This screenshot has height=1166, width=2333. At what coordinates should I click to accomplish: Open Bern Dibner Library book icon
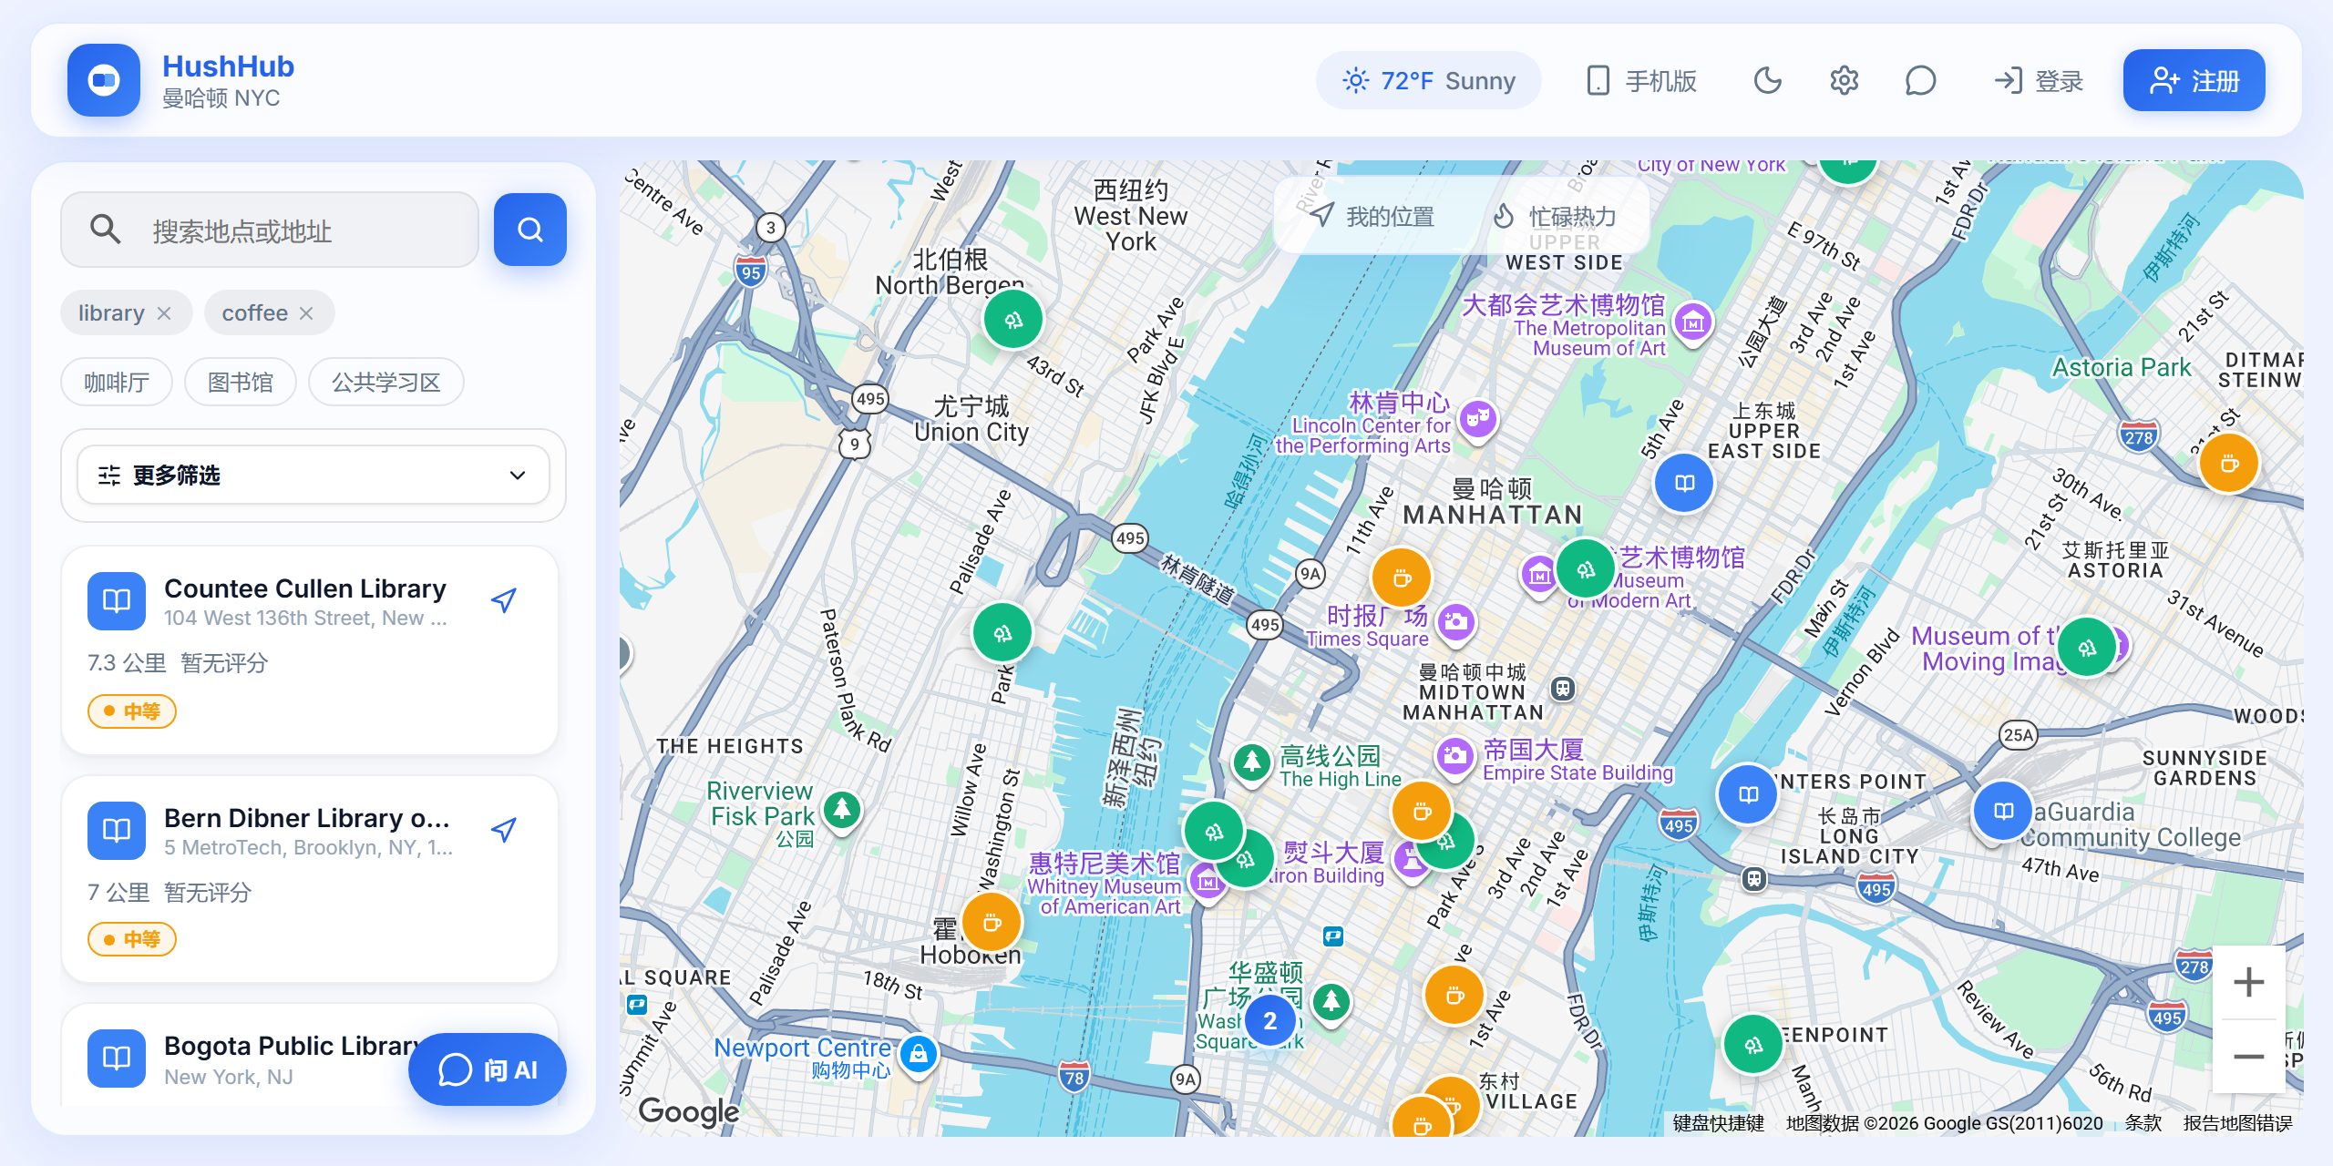(x=117, y=830)
